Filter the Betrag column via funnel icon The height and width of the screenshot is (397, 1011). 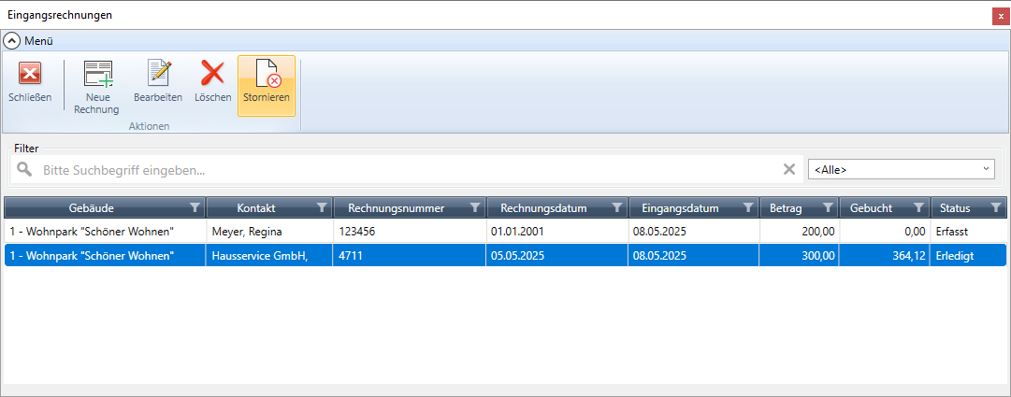click(828, 207)
